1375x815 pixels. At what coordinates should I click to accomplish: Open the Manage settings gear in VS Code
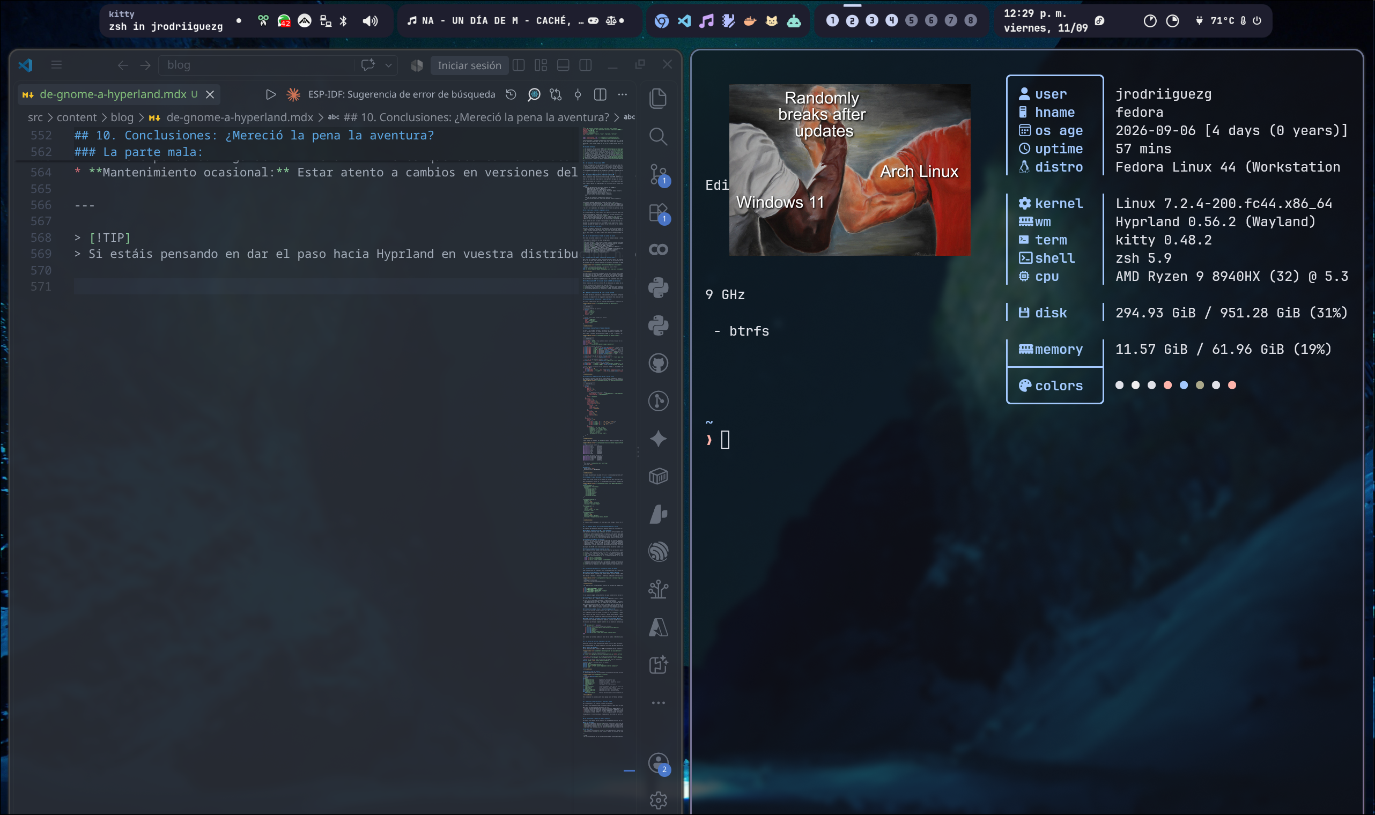coord(658,800)
